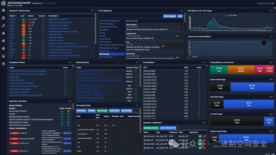
Task: Switch to the Watch Rules tab
Action: tap(102, 111)
